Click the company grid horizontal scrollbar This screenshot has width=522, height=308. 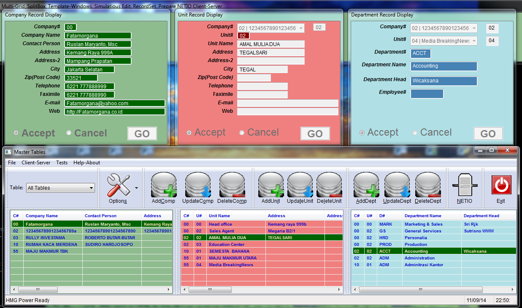pyautogui.click(x=91, y=290)
